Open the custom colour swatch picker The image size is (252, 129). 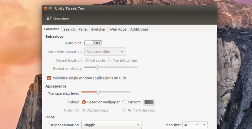[149, 102]
